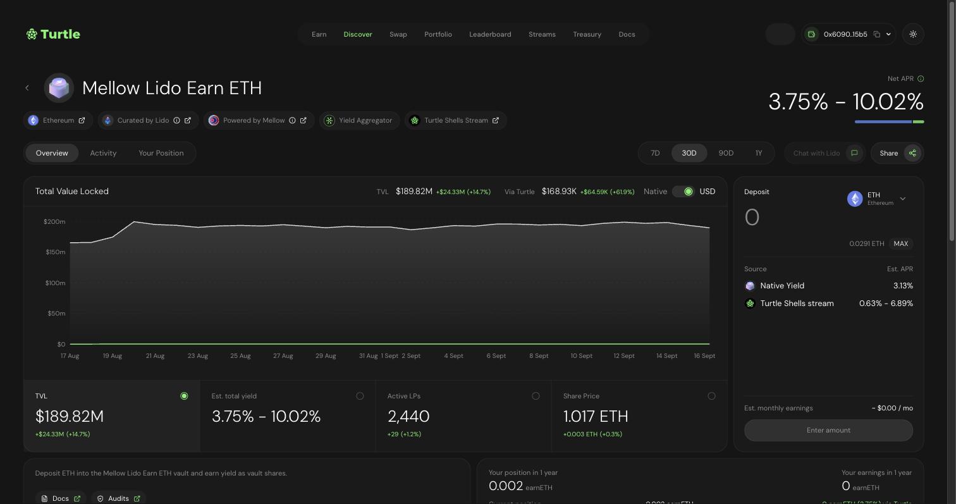This screenshot has width=956, height=504.
Task: Select the Active LPs radio
Action: 536,396
